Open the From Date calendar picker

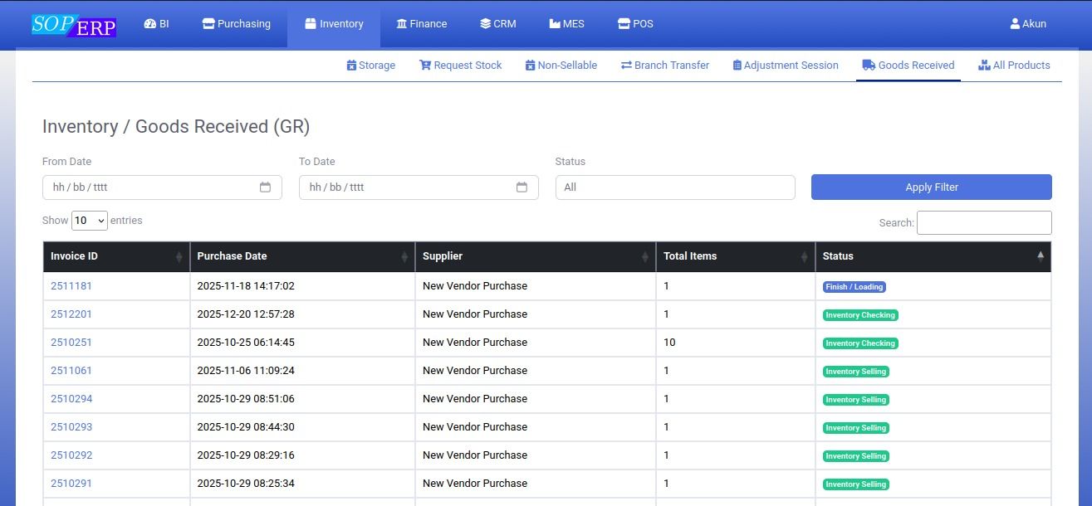point(265,187)
